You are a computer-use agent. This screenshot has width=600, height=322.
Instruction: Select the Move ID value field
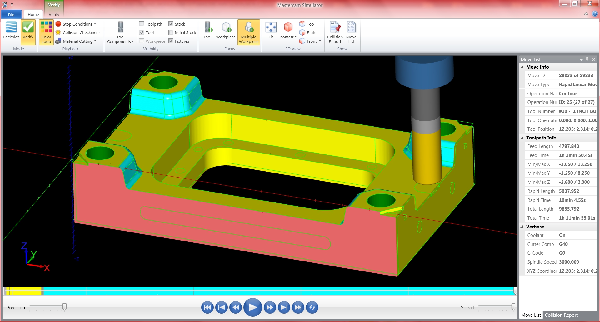click(x=577, y=76)
